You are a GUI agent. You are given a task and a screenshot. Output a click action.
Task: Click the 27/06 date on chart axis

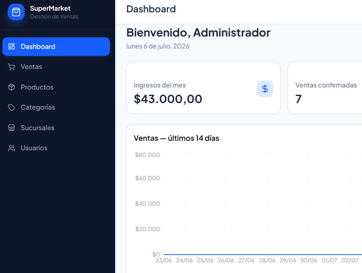pos(246,260)
